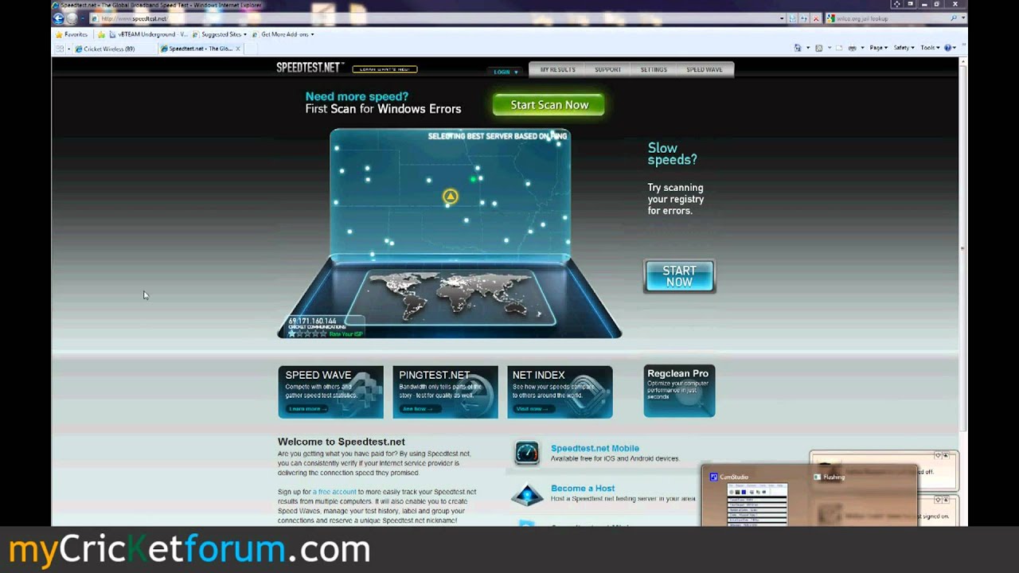Click the blue Help icon
The height and width of the screenshot is (573, 1019).
947,48
